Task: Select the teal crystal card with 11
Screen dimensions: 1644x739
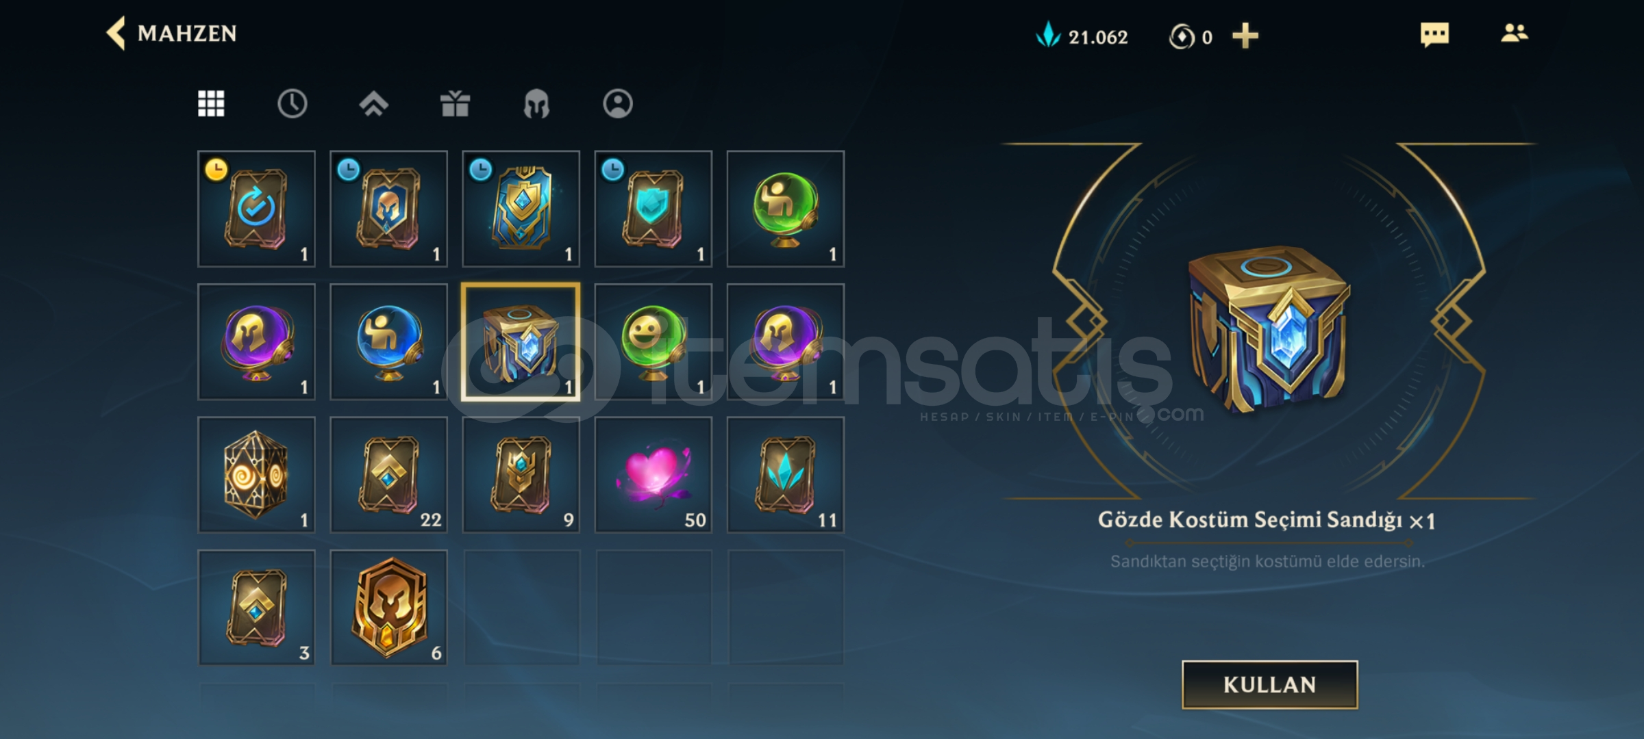Action: click(x=786, y=475)
